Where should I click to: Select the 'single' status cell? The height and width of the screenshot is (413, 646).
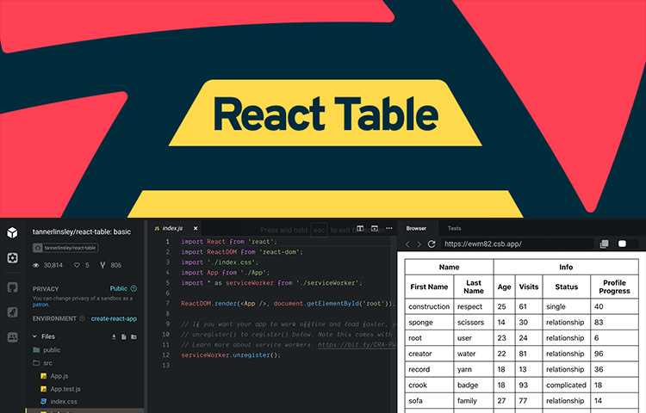[x=567, y=307]
